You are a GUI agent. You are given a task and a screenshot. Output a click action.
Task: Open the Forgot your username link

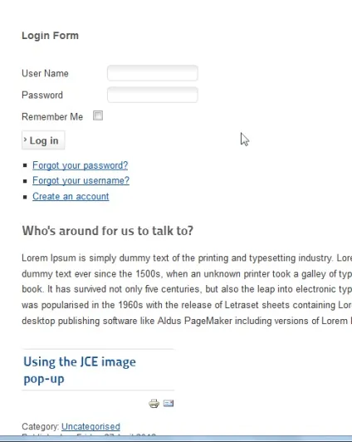tap(81, 180)
